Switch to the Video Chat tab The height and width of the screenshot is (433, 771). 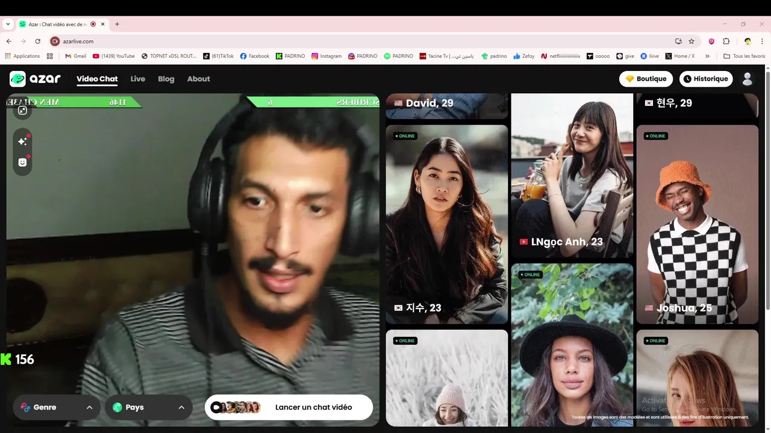click(97, 79)
